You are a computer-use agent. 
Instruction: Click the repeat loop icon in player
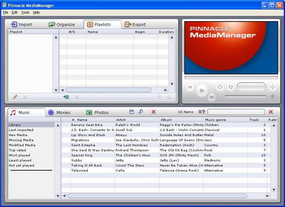[220, 87]
